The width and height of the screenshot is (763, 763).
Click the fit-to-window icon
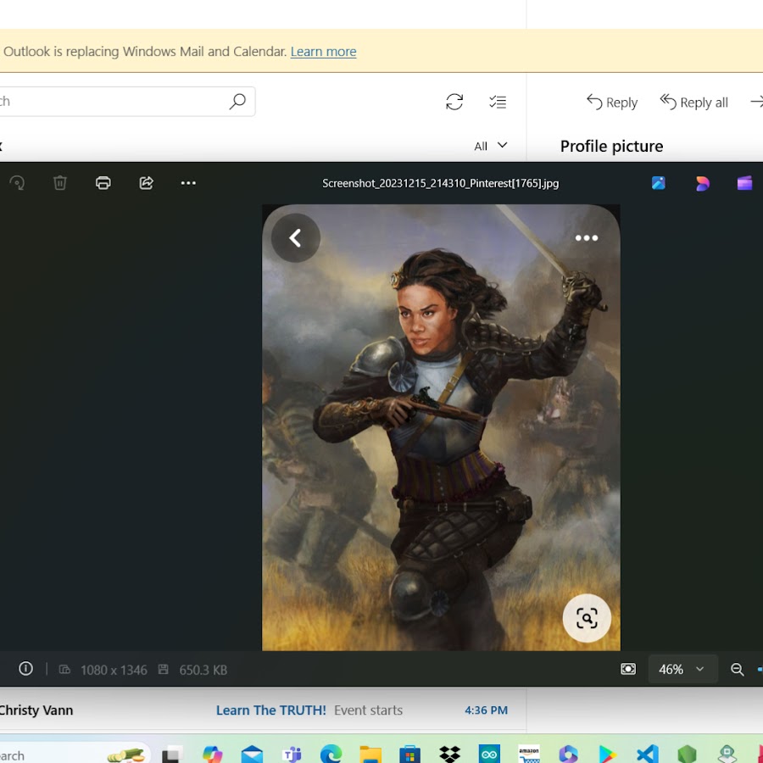628,670
